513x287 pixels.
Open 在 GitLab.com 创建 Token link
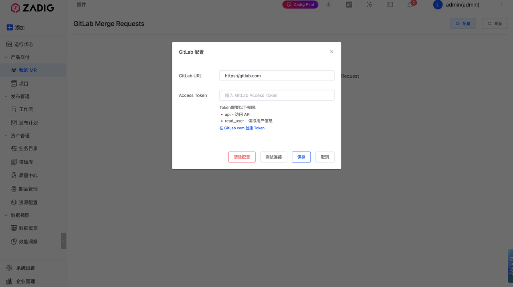point(242,128)
